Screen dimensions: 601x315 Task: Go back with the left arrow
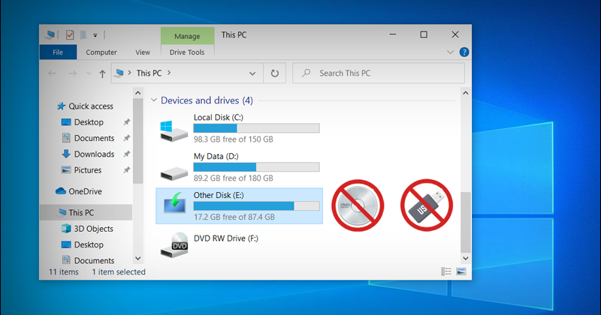tap(52, 73)
